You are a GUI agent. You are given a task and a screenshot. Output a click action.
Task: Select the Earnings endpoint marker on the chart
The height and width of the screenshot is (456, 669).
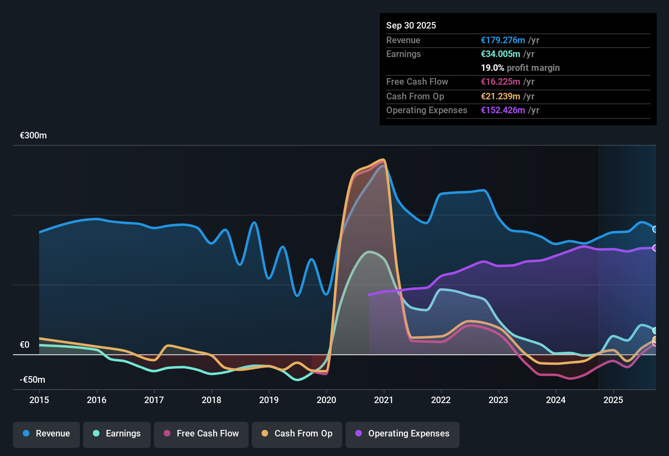pyautogui.click(x=655, y=331)
